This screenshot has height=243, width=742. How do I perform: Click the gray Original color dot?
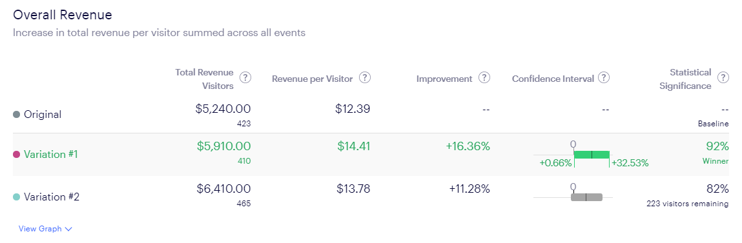(17, 114)
